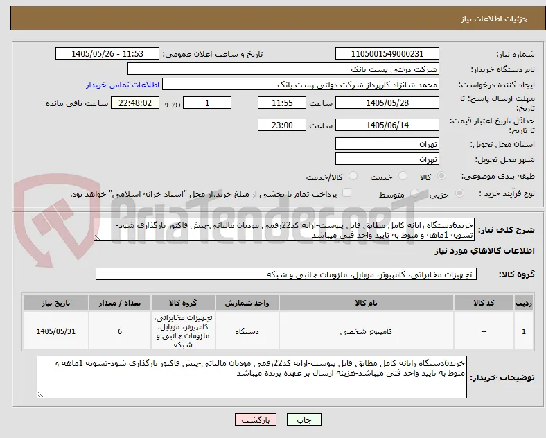Click the delivery city field تهران
This screenshot has width=546, height=438.
coord(387,159)
